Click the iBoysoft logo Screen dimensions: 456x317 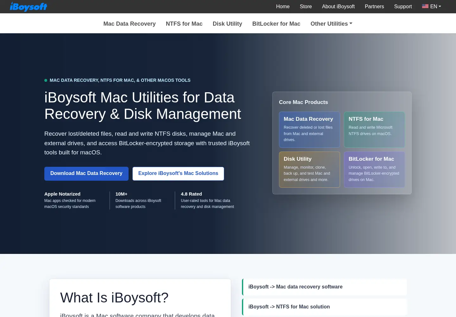[x=28, y=7]
